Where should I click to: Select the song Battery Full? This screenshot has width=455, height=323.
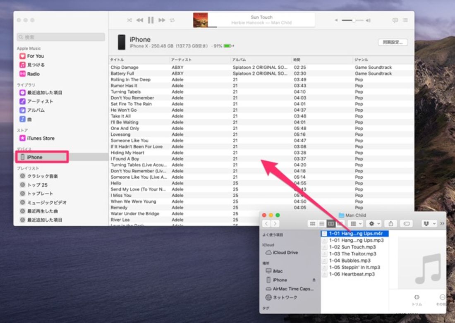tap(261, 74)
